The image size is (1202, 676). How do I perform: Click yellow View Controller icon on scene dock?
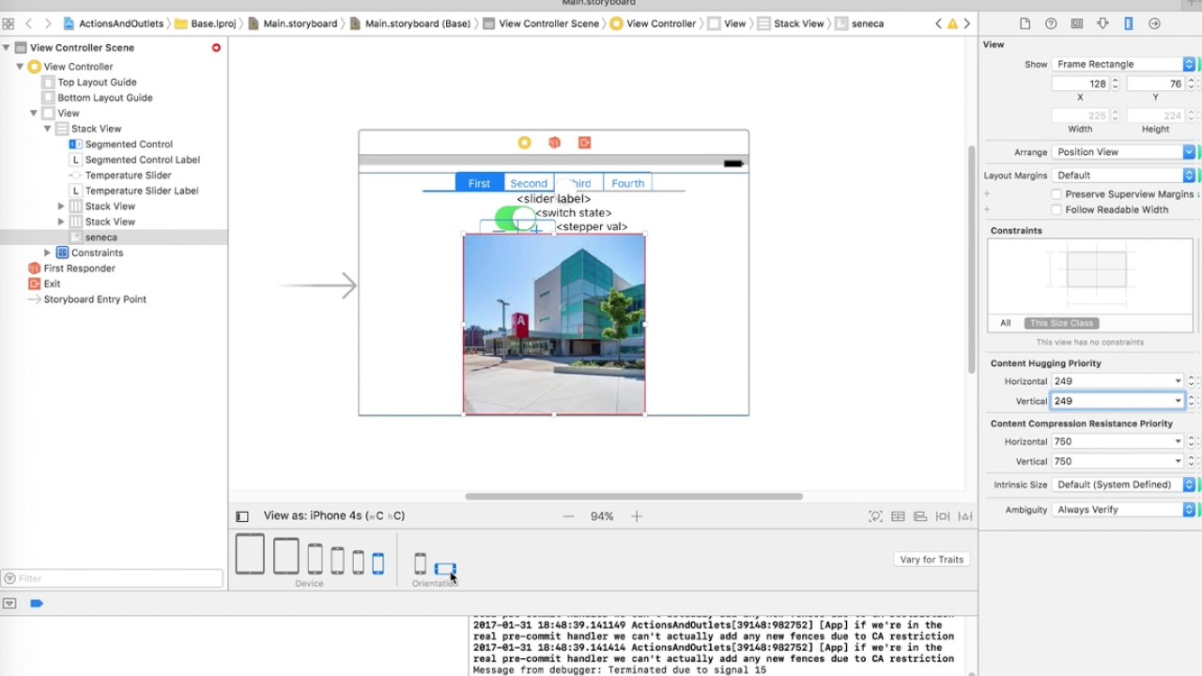pos(524,143)
